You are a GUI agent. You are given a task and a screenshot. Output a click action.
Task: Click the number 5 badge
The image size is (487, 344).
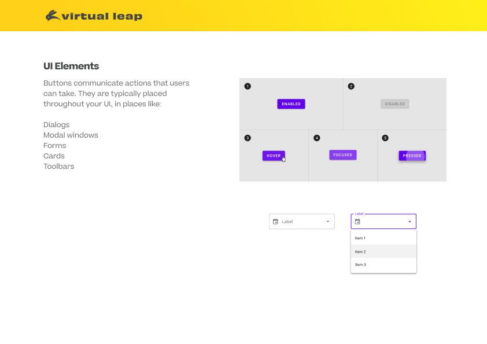pyautogui.click(x=385, y=138)
